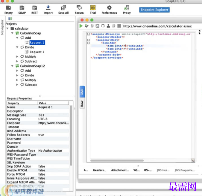Switch to the Raw editor tab
Image resolution: width=202 pixels, height=196 pixels.
(82, 104)
